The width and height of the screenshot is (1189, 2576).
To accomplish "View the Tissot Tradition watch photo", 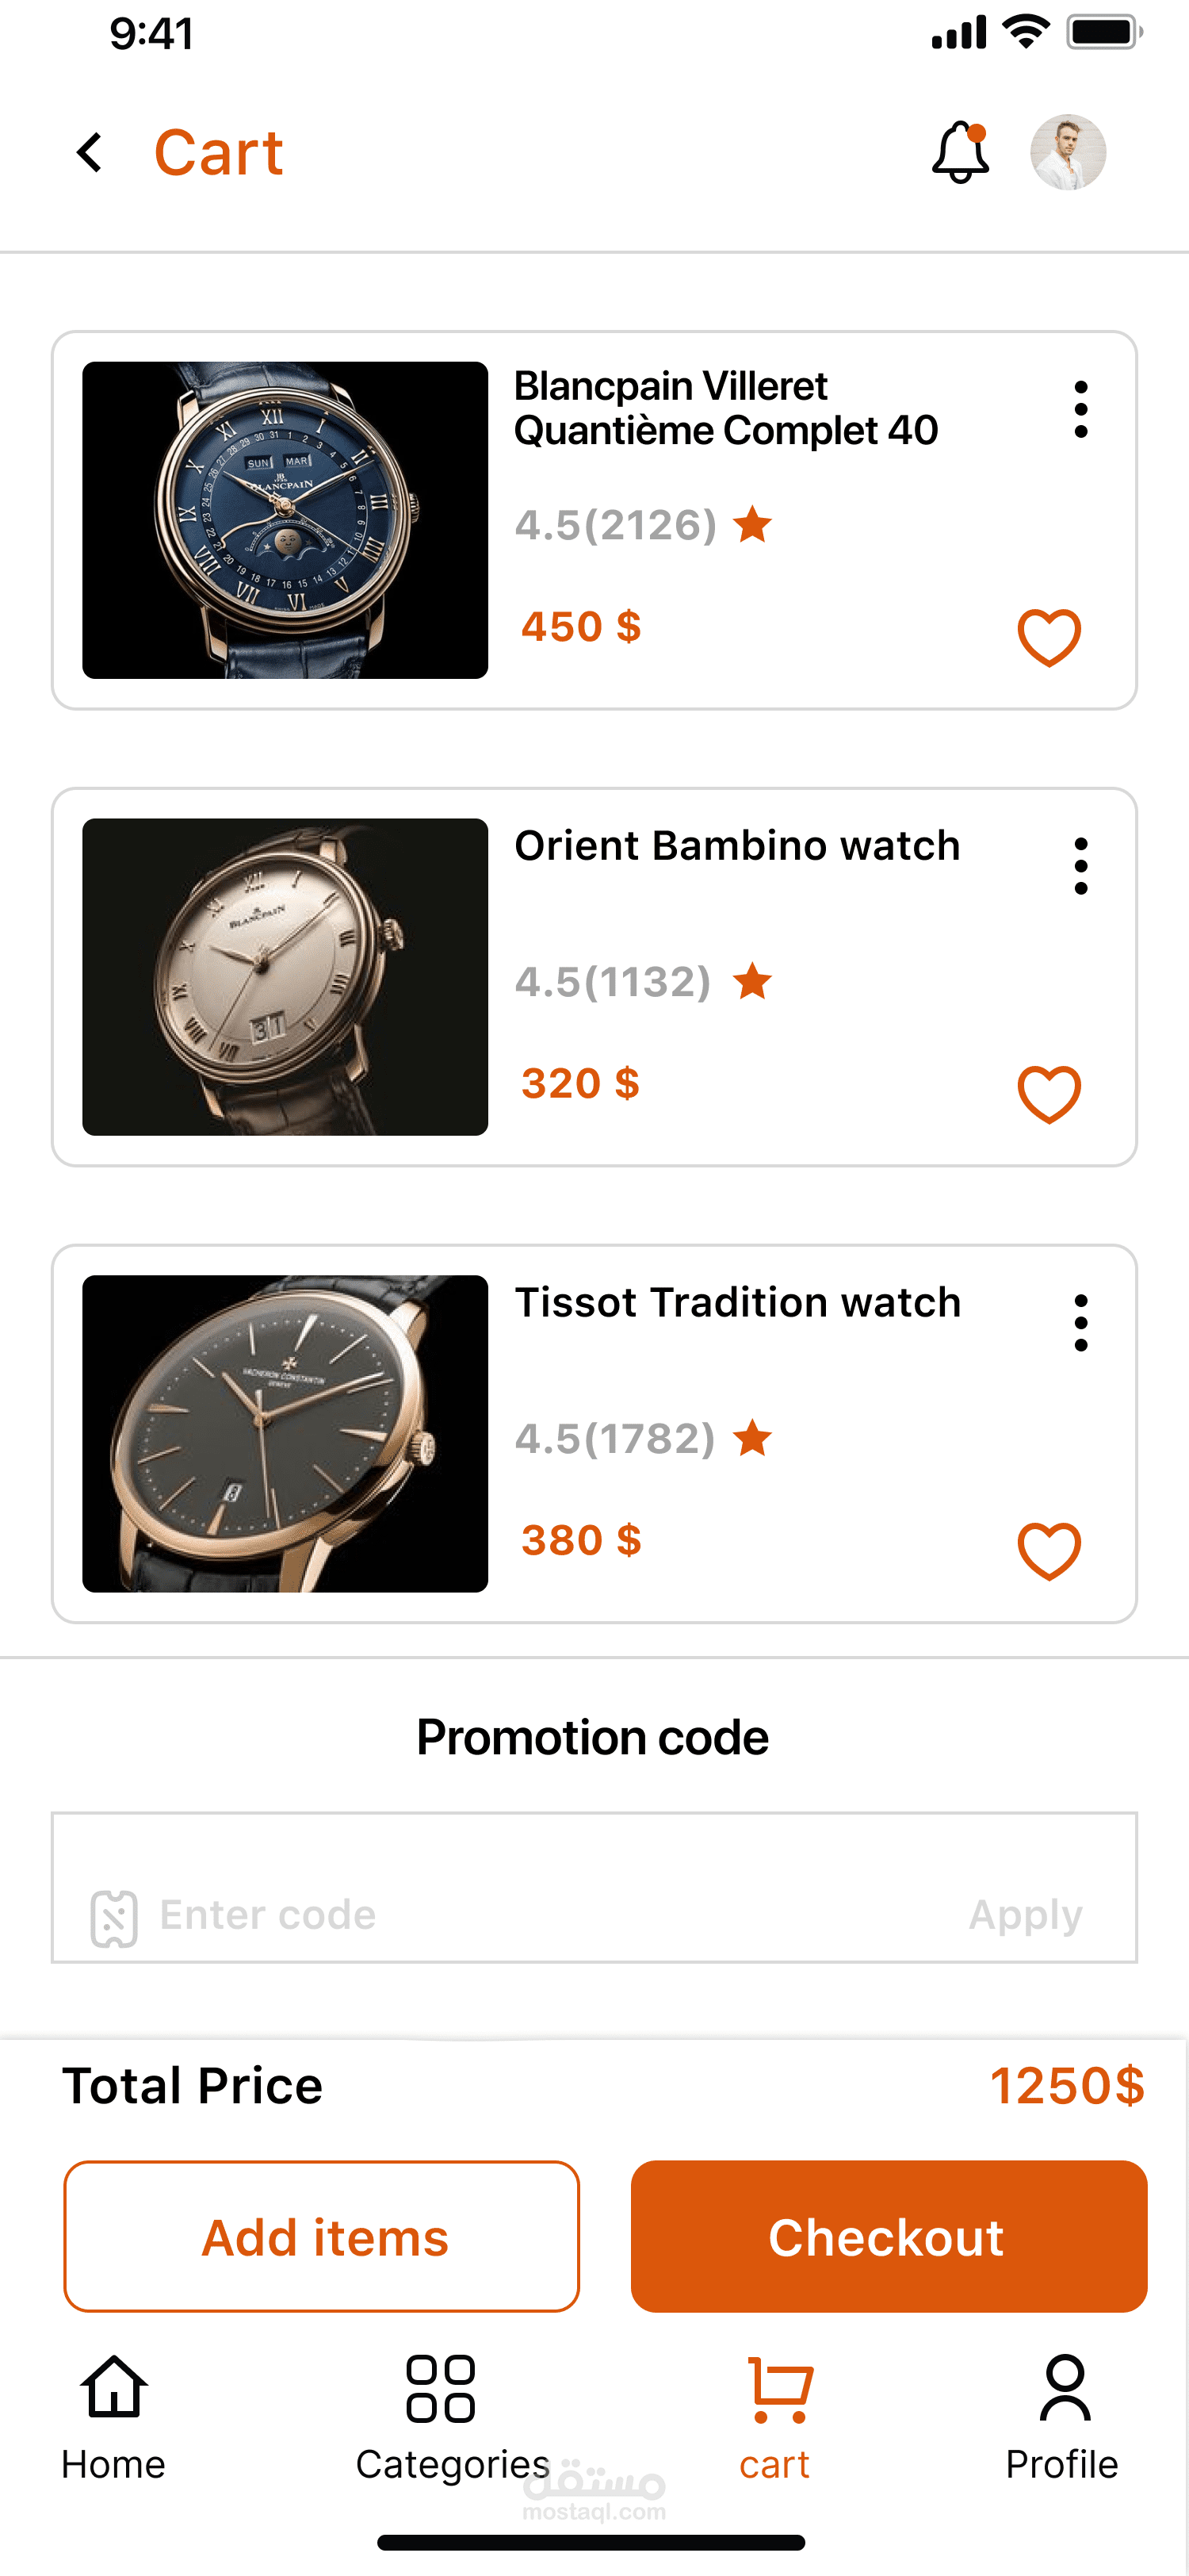I will pos(286,1433).
